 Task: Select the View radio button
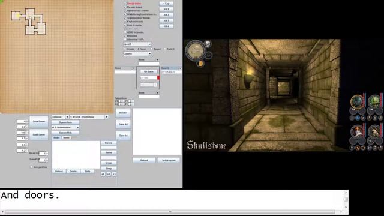(x=139, y=49)
